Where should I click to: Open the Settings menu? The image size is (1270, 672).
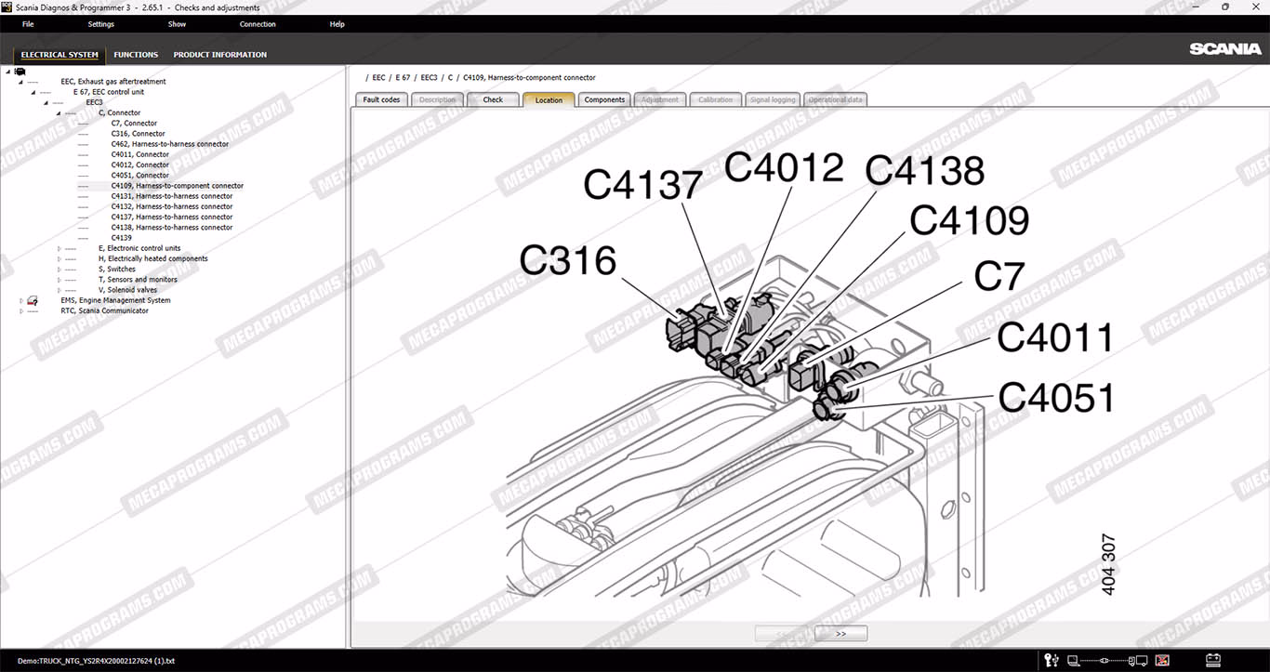coord(101,24)
